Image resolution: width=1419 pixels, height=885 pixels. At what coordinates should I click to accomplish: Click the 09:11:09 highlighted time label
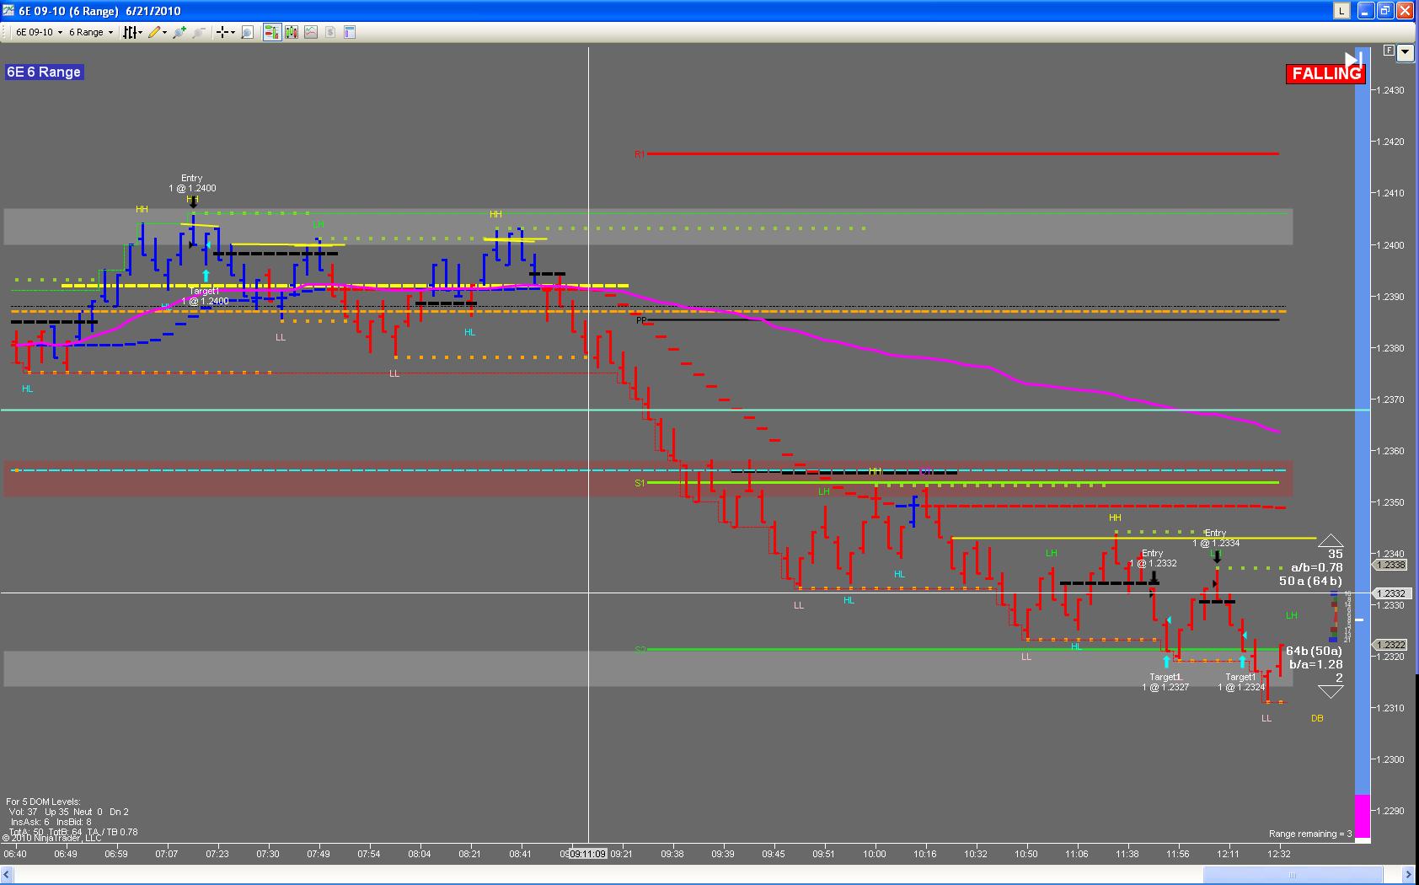coord(588,854)
